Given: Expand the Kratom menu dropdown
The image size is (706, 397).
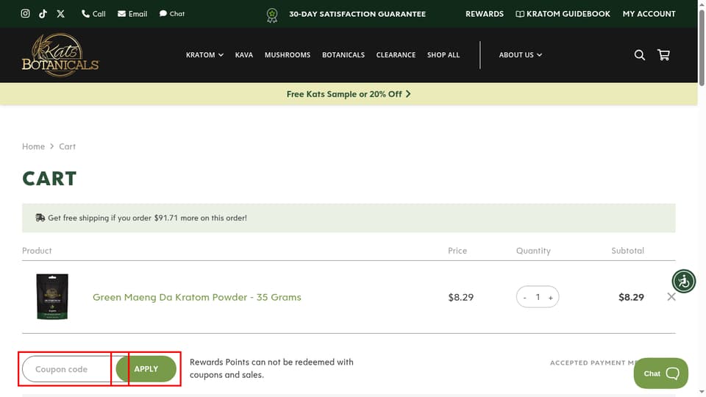Looking at the screenshot, I should [204, 55].
